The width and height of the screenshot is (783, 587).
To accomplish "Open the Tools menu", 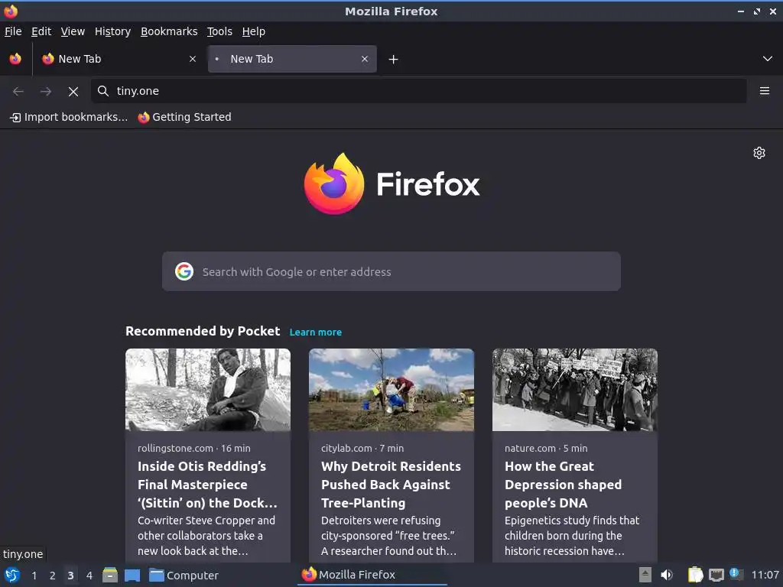I will click(219, 31).
